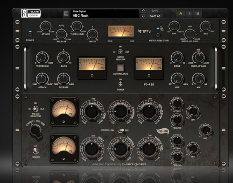The width and height of the screenshot is (233, 183).
Task: Open the preset list menu icon
Action: click(x=66, y=14)
